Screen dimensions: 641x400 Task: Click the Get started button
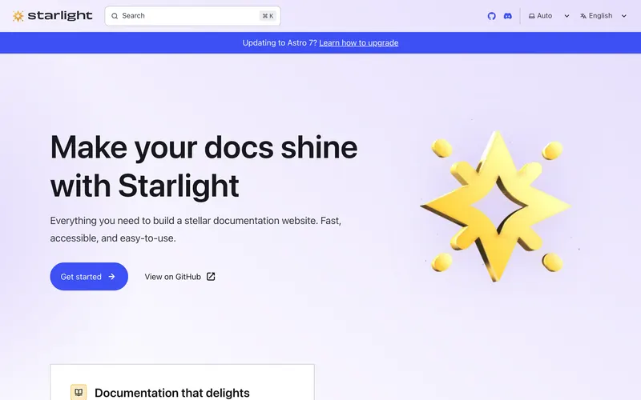(89, 276)
